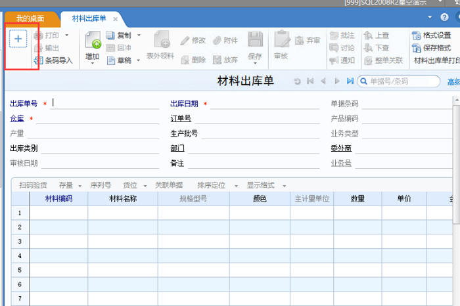This screenshot has width=460, height=306.
Task: Expand the 打印 dropdown arrow
Action: tap(67, 35)
